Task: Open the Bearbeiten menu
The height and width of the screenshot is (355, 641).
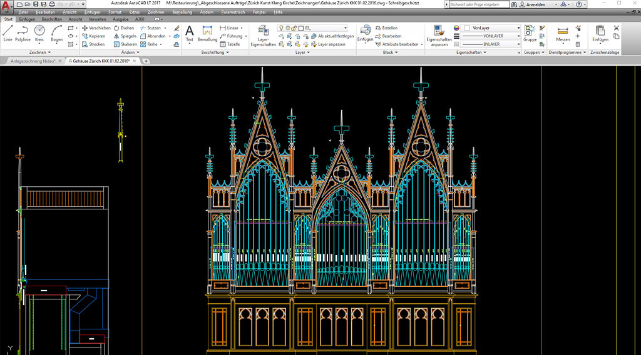Action: 45,12
